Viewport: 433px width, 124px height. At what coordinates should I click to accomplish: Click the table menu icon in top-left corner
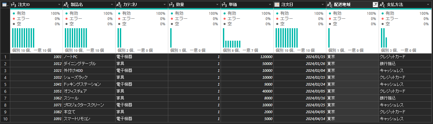pyautogui.click(x=5, y=4)
